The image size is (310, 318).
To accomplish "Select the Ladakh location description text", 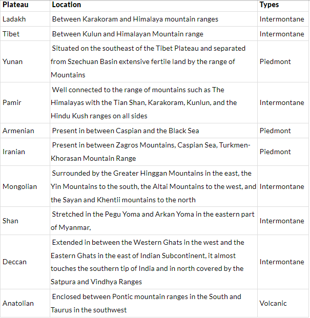I will coord(135,19).
